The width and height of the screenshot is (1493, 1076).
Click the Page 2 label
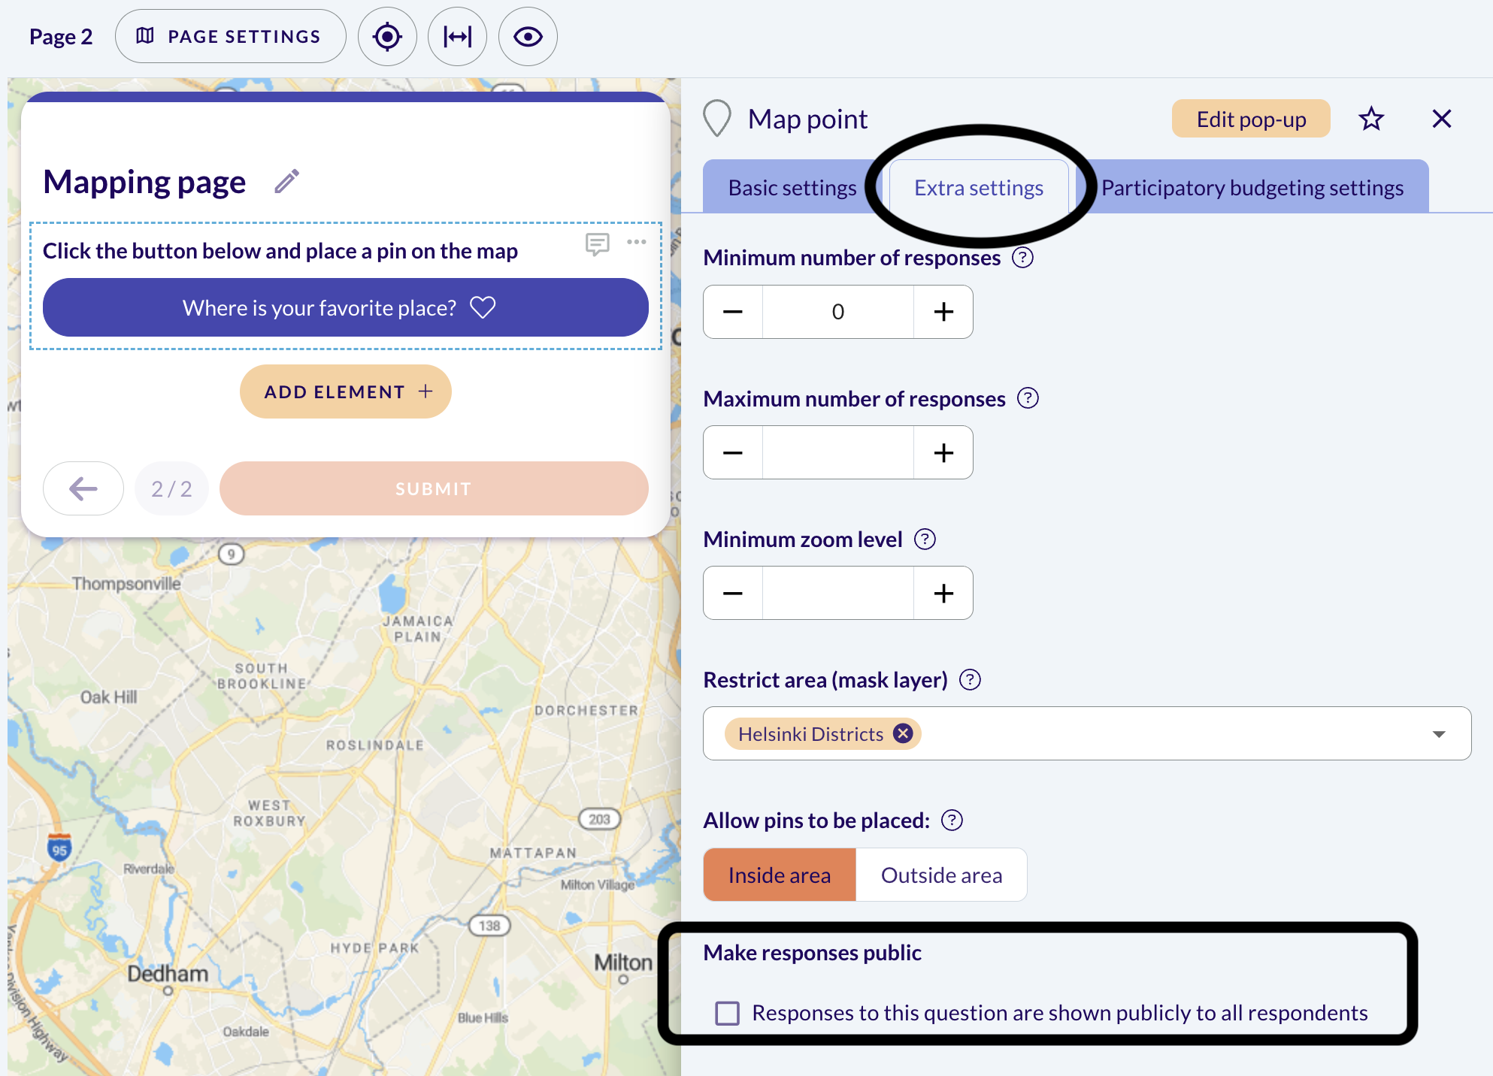point(61,37)
